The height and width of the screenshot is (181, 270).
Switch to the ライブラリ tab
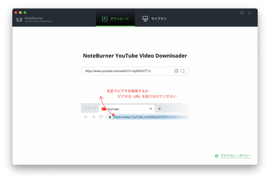coord(154,19)
